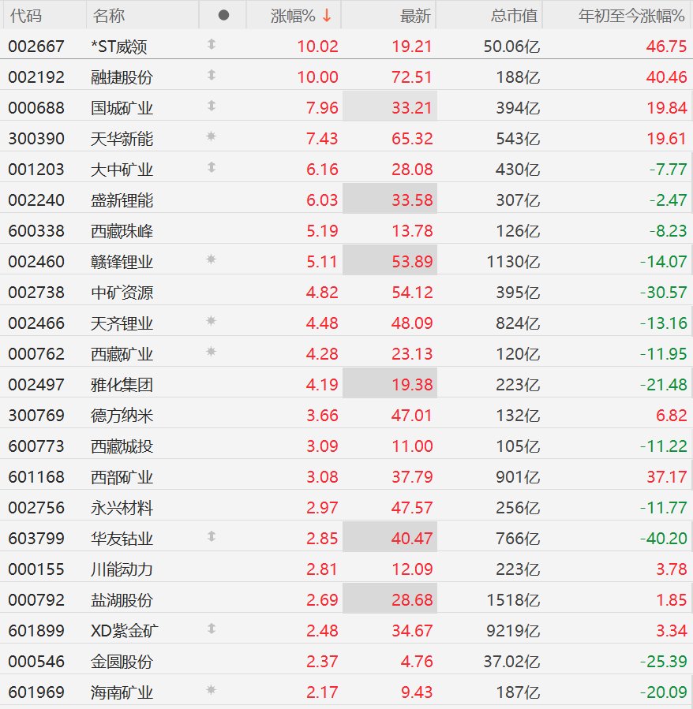Select stock name 西藏珠峰

point(122,231)
